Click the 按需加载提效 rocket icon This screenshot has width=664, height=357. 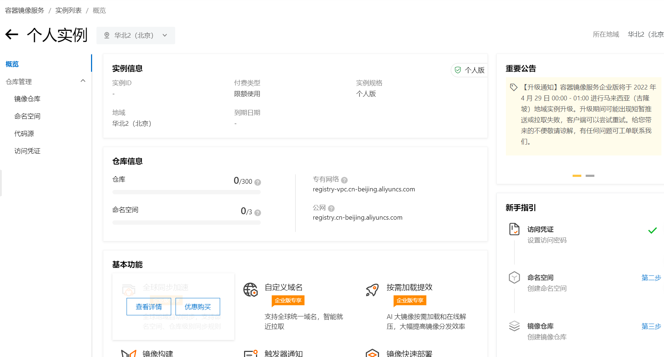(372, 290)
